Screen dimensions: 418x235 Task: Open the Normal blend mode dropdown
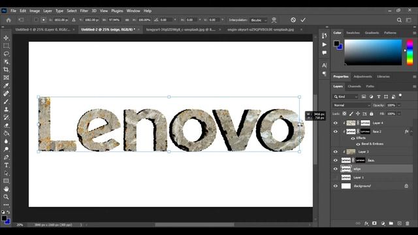point(351,106)
